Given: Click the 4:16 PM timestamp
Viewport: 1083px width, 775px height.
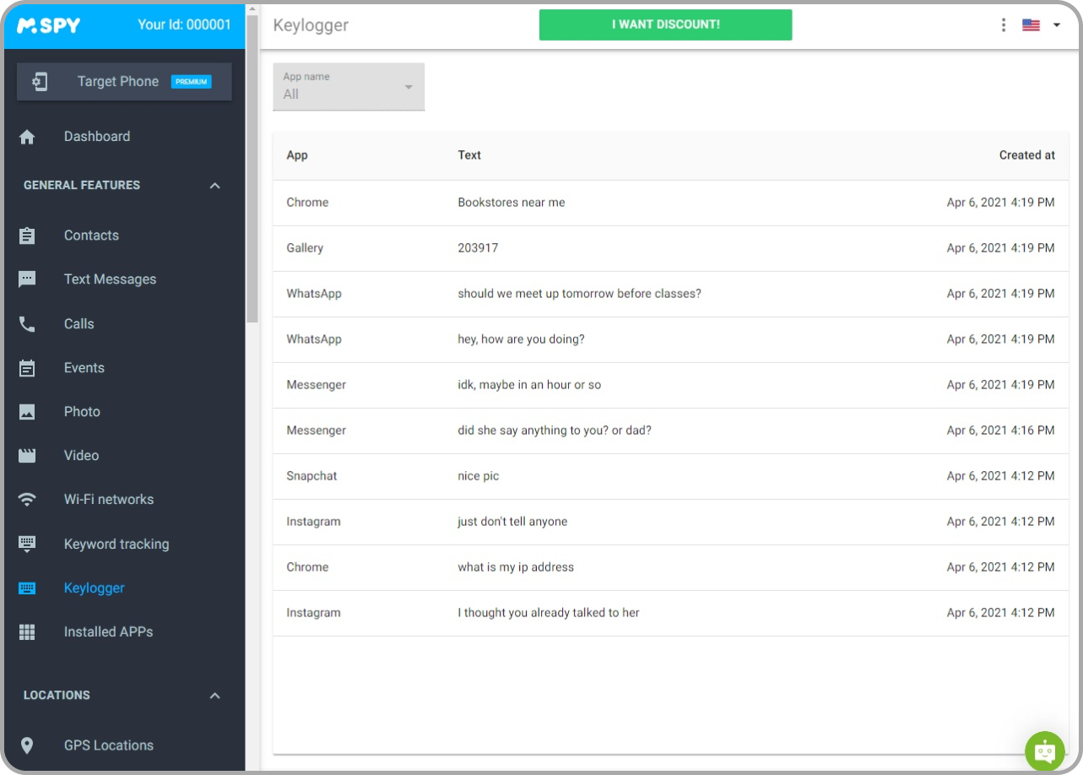Looking at the screenshot, I should pos(1000,431).
